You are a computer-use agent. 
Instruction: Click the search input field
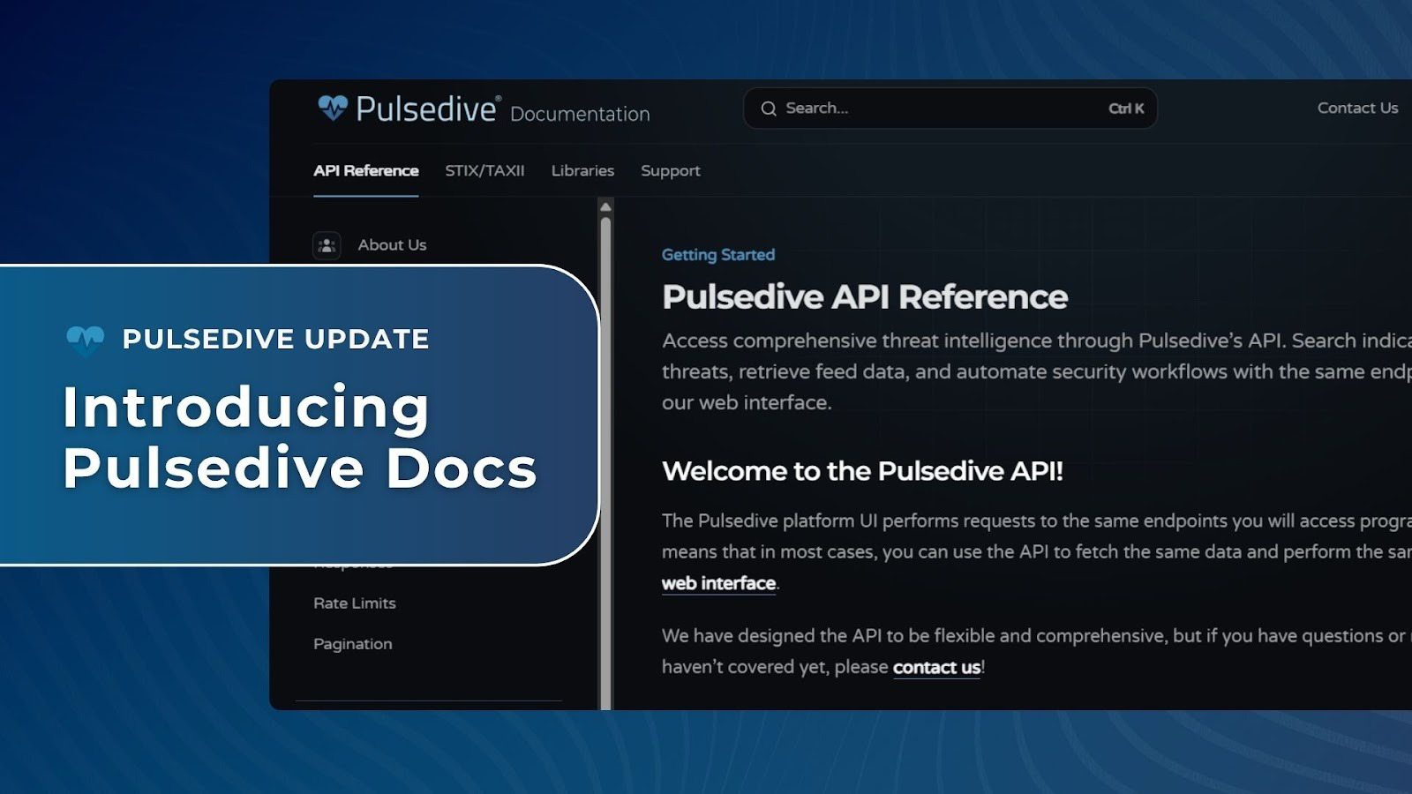click(x=927, y=108)
